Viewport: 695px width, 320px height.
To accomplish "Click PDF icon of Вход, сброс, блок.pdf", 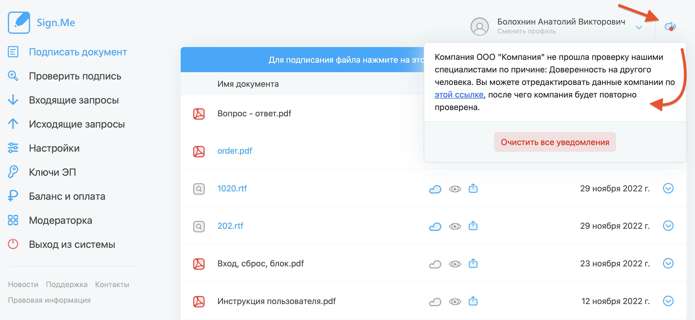I will coord(198,264).
